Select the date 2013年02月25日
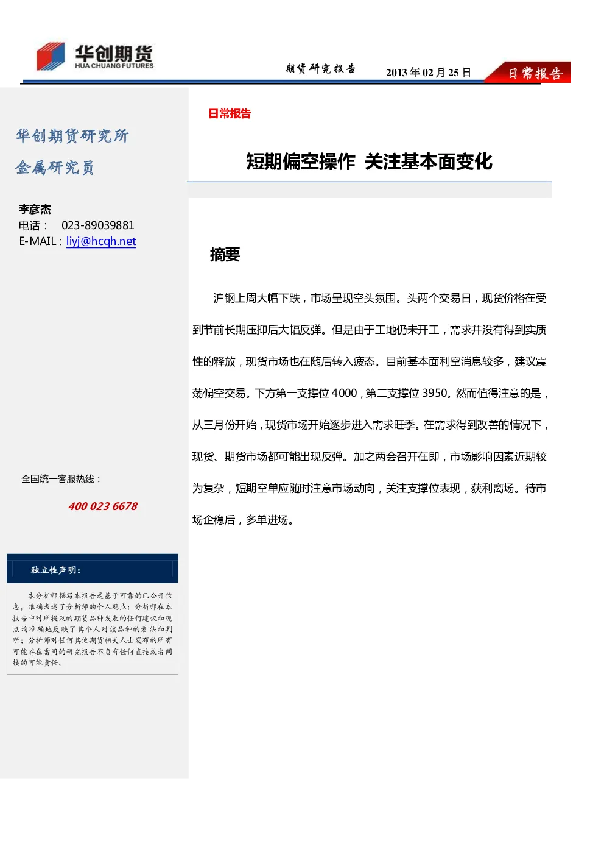Screen dimensions: 604x855 [429, 73]
